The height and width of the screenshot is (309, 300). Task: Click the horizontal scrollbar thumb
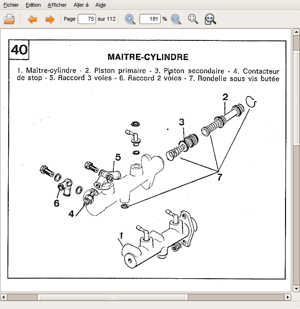point(112,297)
